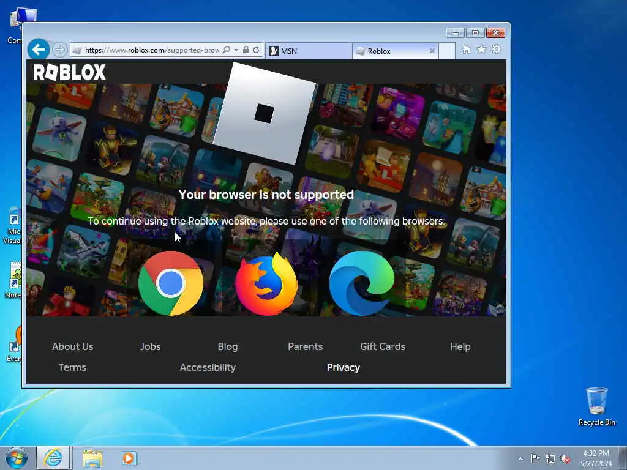Click the network tray icon
This screenshot has height=470, width=627.
point(550,459)
